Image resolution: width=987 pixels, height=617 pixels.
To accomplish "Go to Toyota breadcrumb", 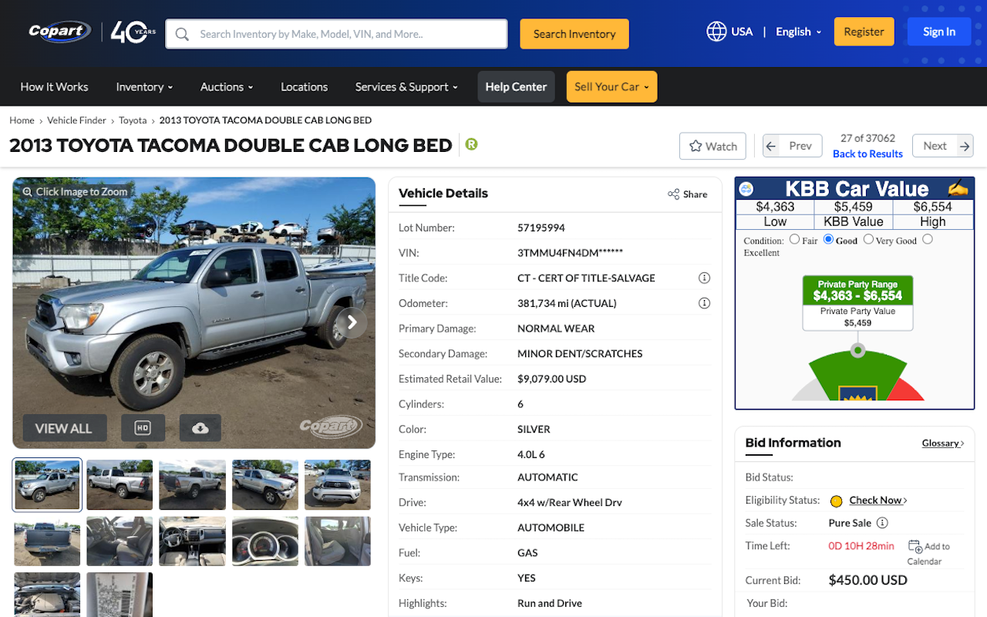I will [x=133, y=120].
